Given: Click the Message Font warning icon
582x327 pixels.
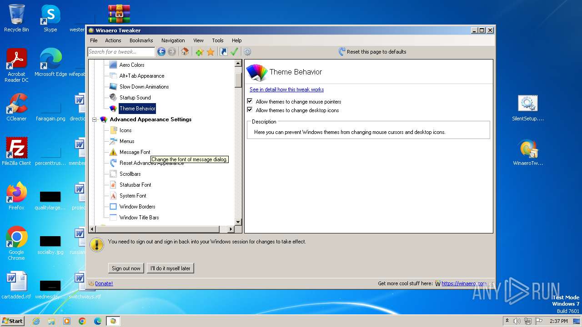Looking at the screenshot, I should point(113,152).
